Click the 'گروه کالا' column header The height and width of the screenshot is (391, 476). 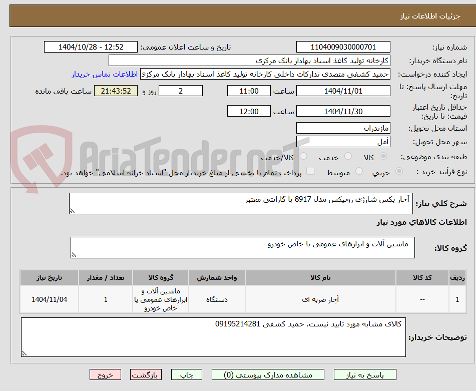161,277
